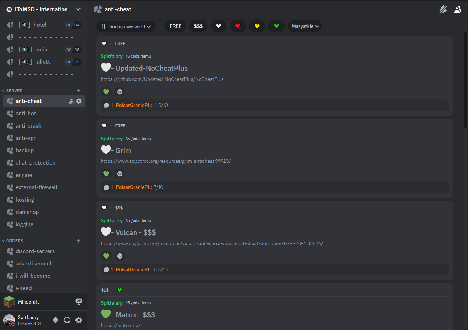Open Wszystkie tags dropdown
The height and width of the screenshot is (330, 468).
click(305, 26)
